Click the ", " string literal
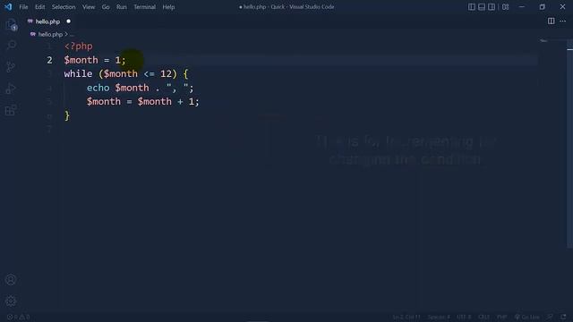The image size is (573, 322). pyautogui.click(x=177, y=88)
